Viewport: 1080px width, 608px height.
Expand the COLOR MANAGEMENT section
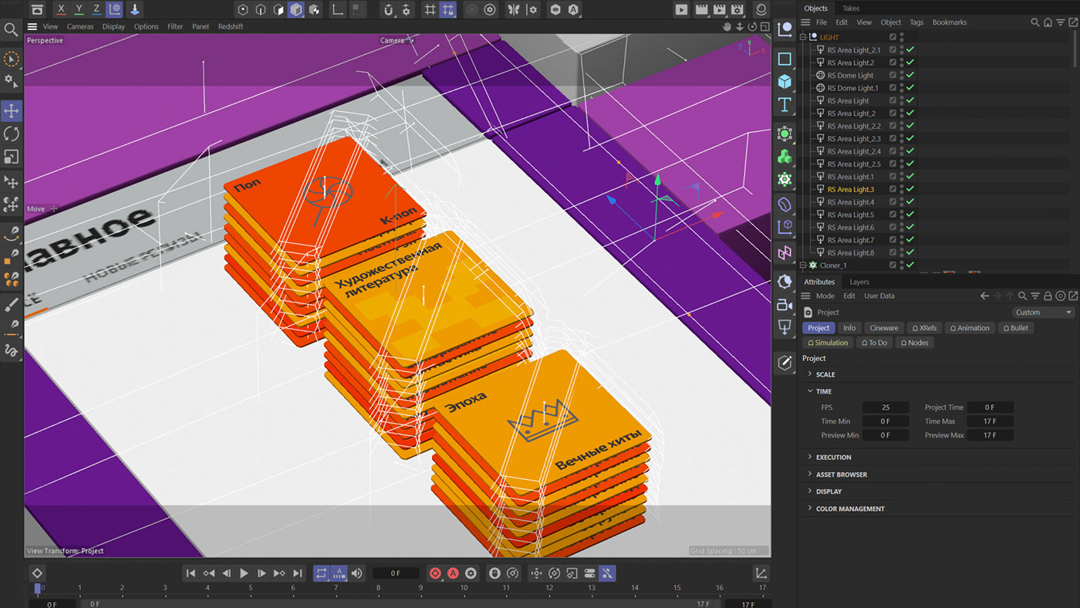[849, 508]
